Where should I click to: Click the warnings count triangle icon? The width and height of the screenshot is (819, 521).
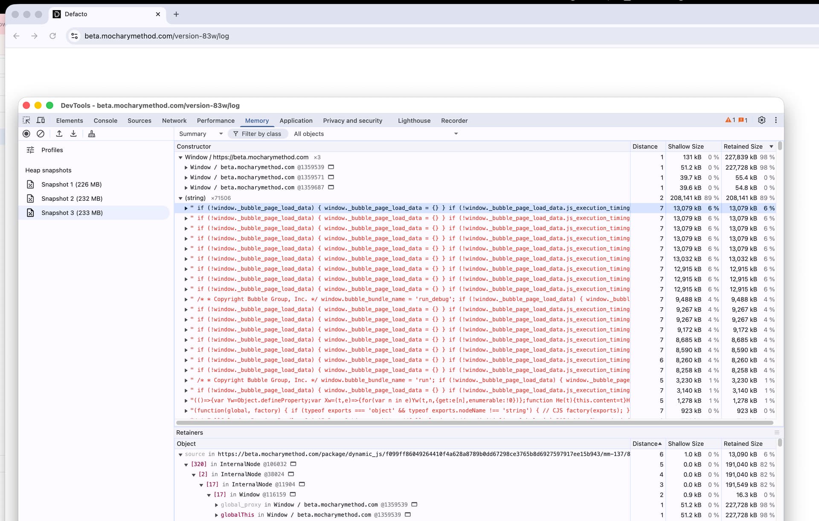click(x=729, y=120)
